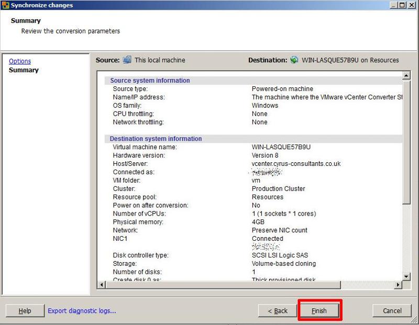Select the 'Version 8' hardware value

pyautogui.click(x=265, y=155)
